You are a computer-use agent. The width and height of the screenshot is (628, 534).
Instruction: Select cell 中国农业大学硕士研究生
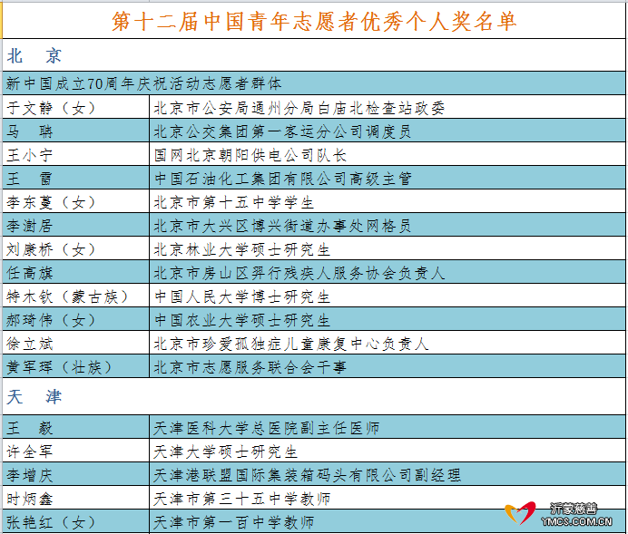(388, 319)
